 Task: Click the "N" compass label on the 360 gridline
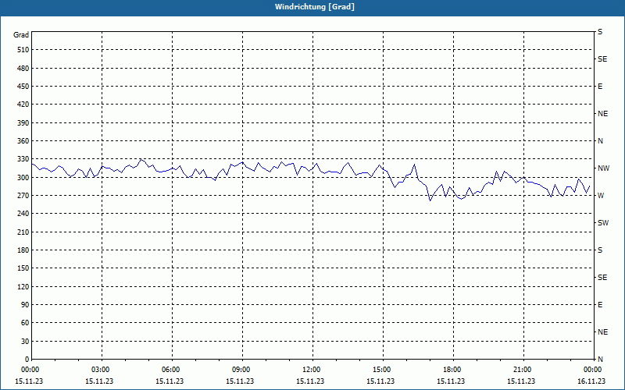600,141
